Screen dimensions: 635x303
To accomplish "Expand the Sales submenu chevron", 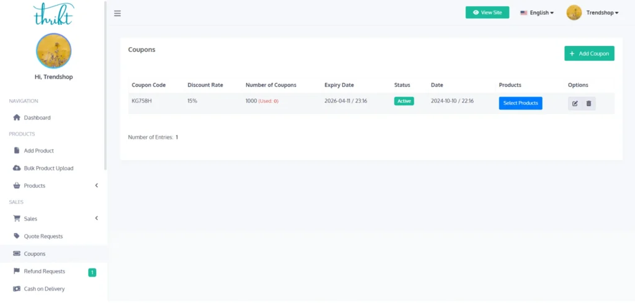I will pos(96,218).
